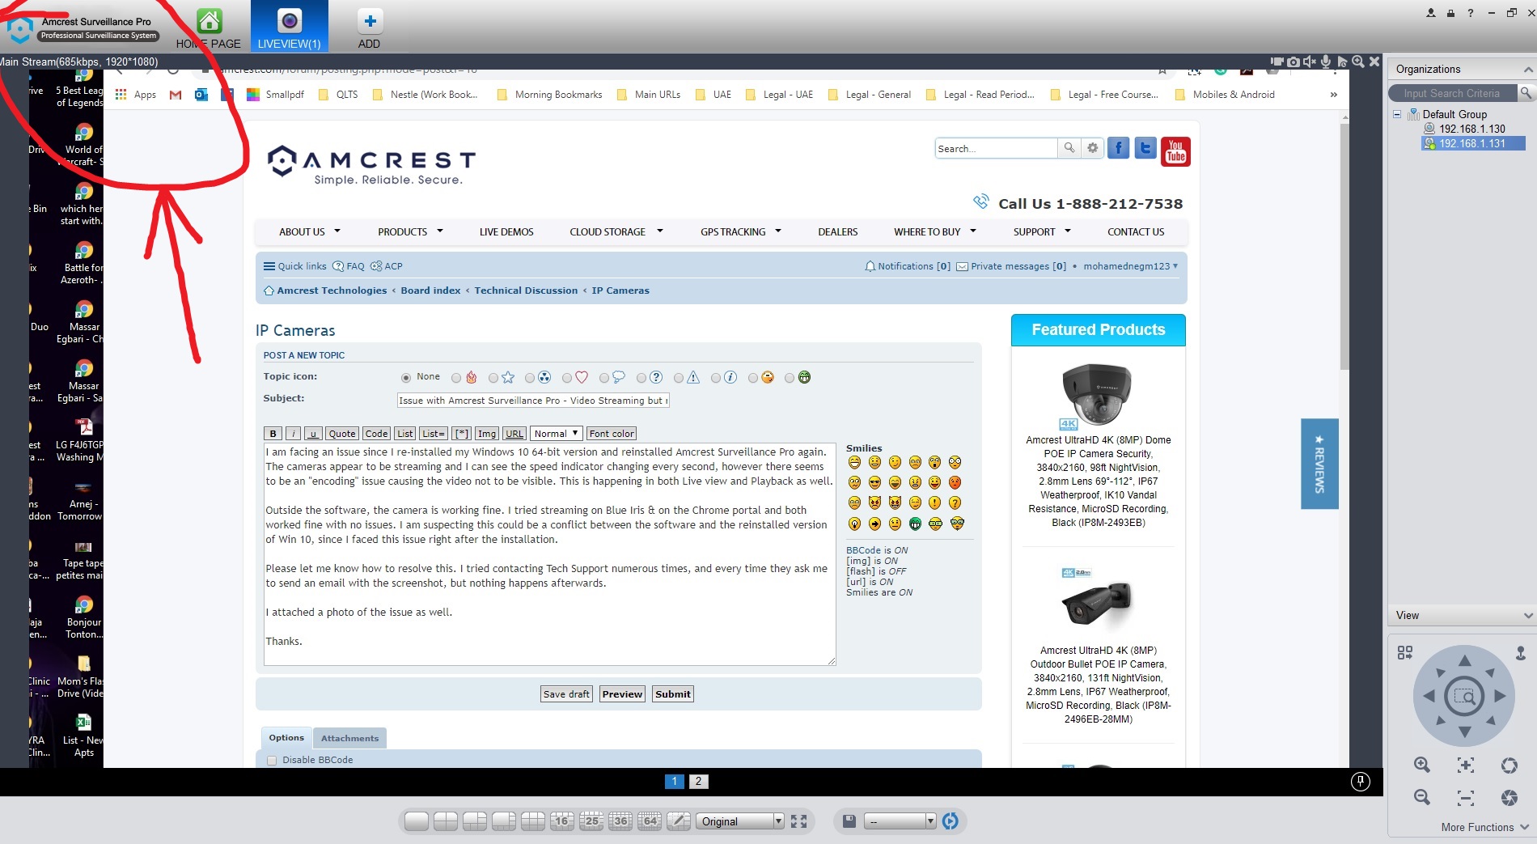
Task: Open the view selection dropdown showing '--'
Action: pos(900,821)
